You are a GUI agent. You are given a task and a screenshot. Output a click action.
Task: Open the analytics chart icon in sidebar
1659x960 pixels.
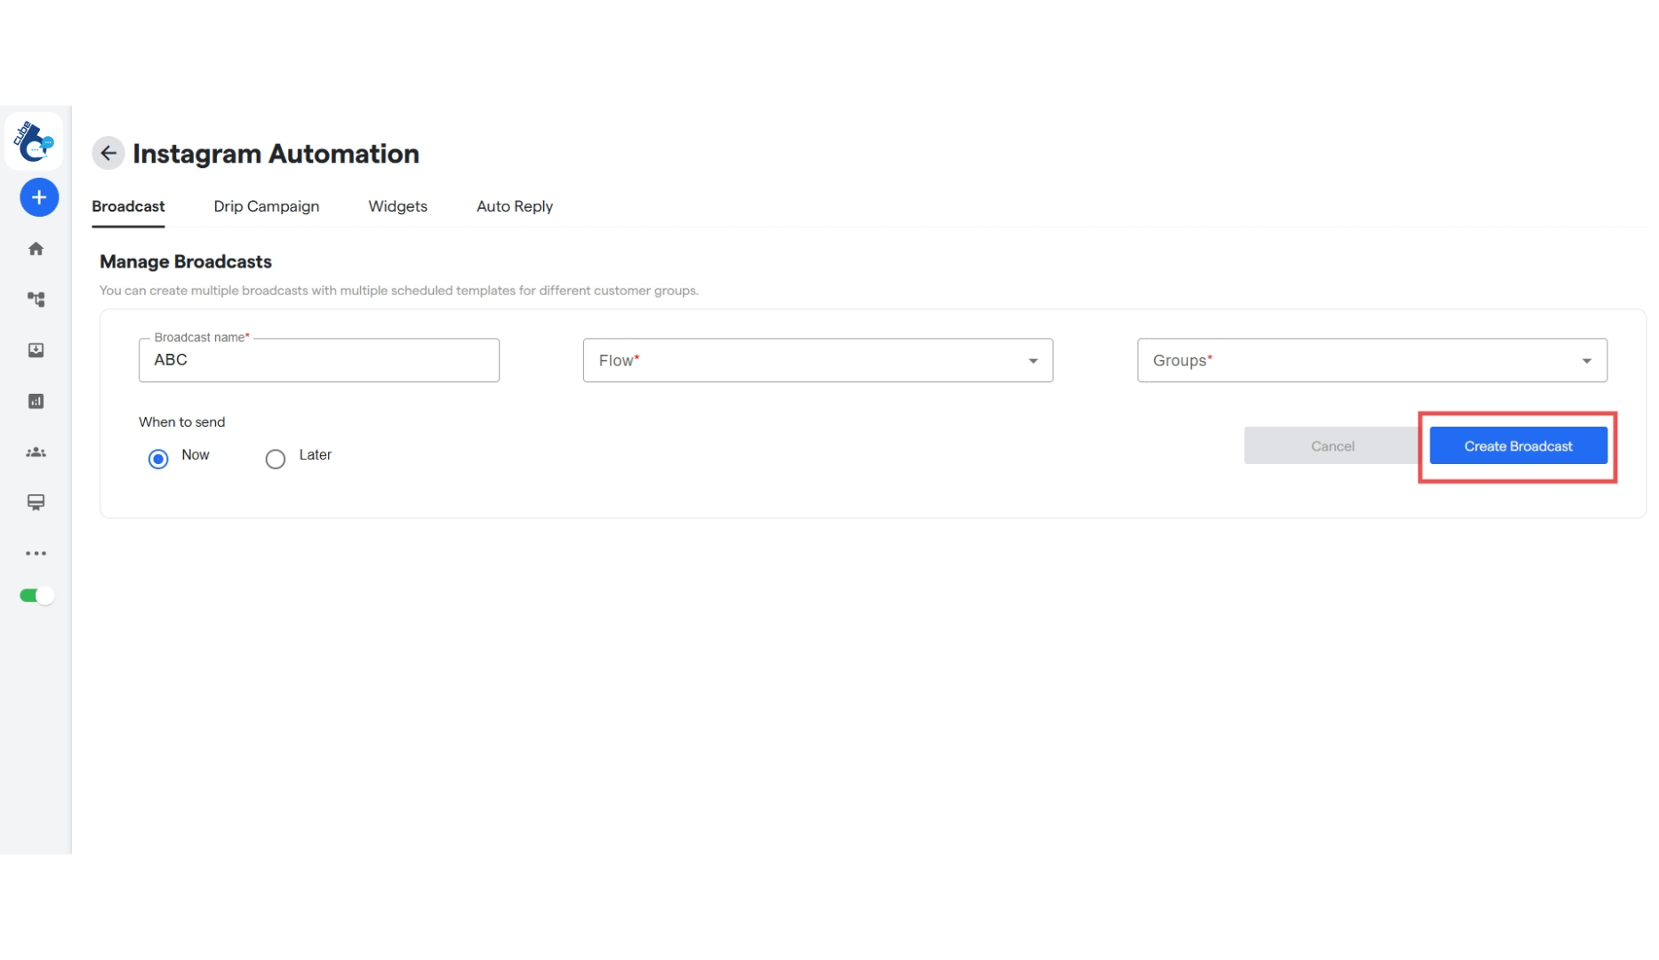pos(36,401)
